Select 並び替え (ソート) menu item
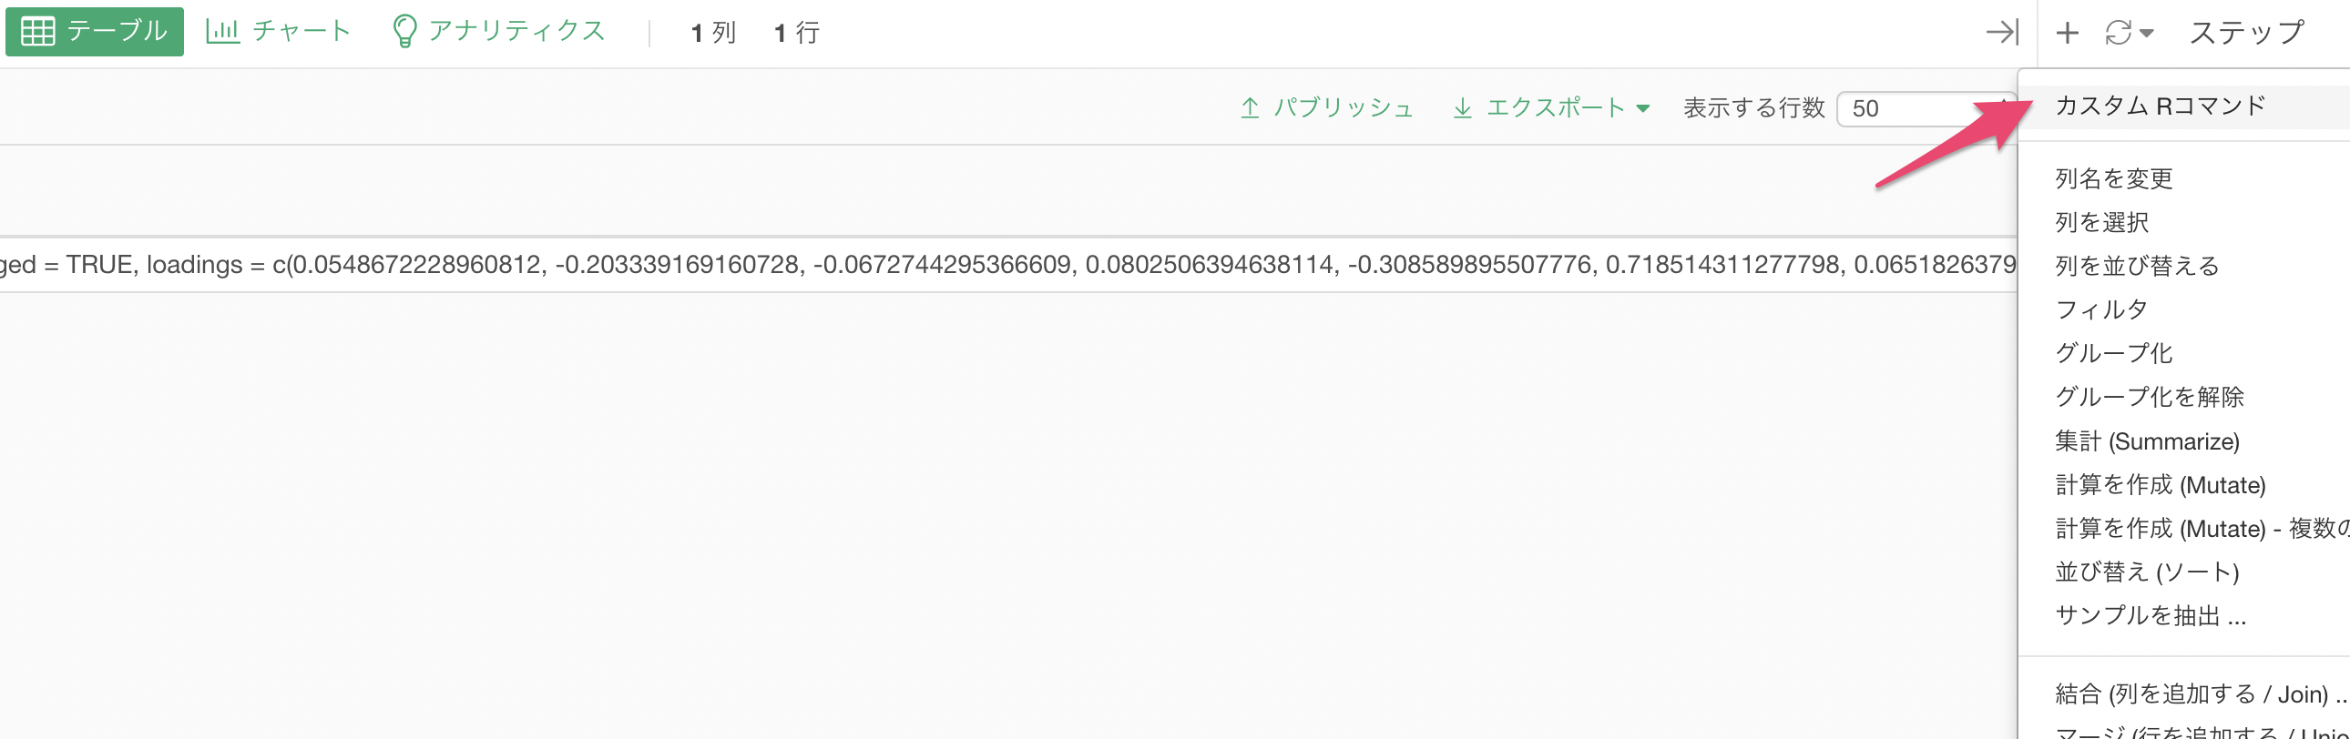 point(2147,572)
